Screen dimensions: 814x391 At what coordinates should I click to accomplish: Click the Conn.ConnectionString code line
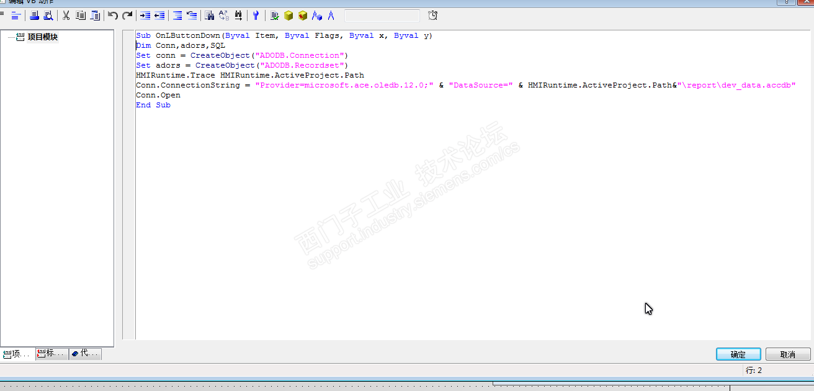coord(466,85)
